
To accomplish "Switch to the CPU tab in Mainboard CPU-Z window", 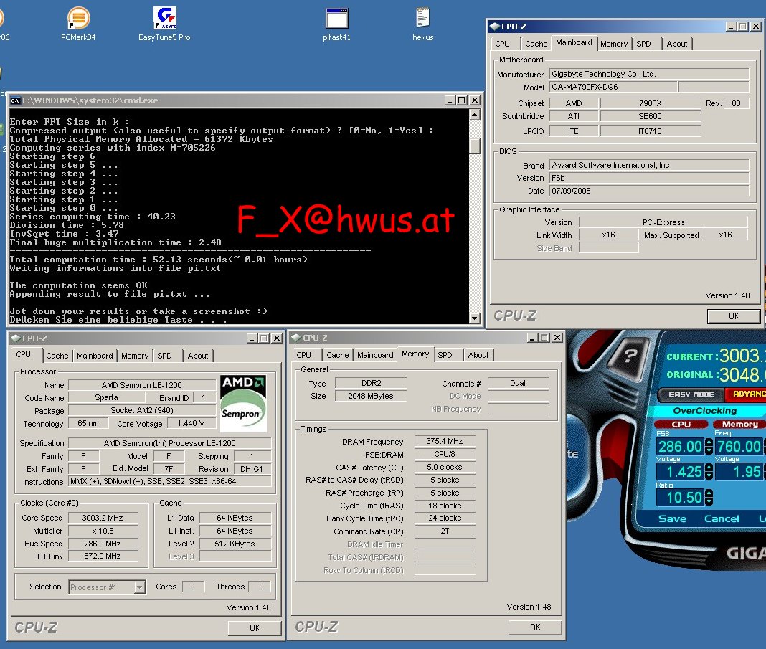I will (x=502, y=44).
